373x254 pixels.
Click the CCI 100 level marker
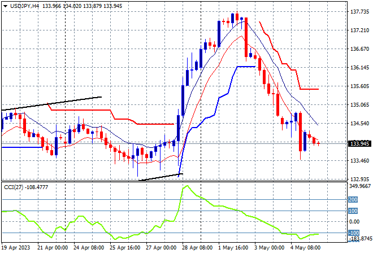(353, 211)
